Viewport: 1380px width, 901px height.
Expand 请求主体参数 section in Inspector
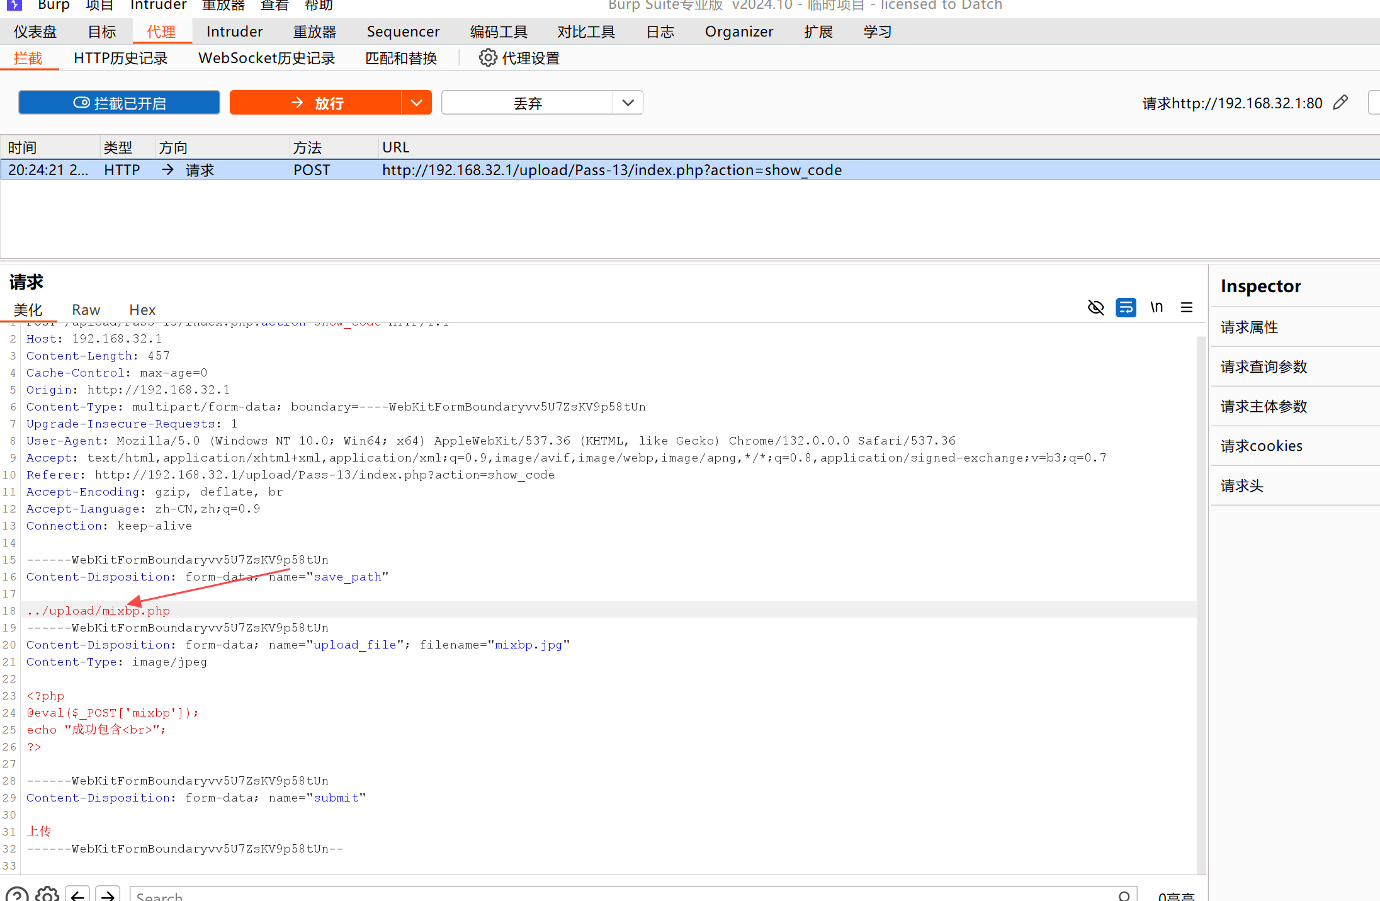click(1264, 406)
